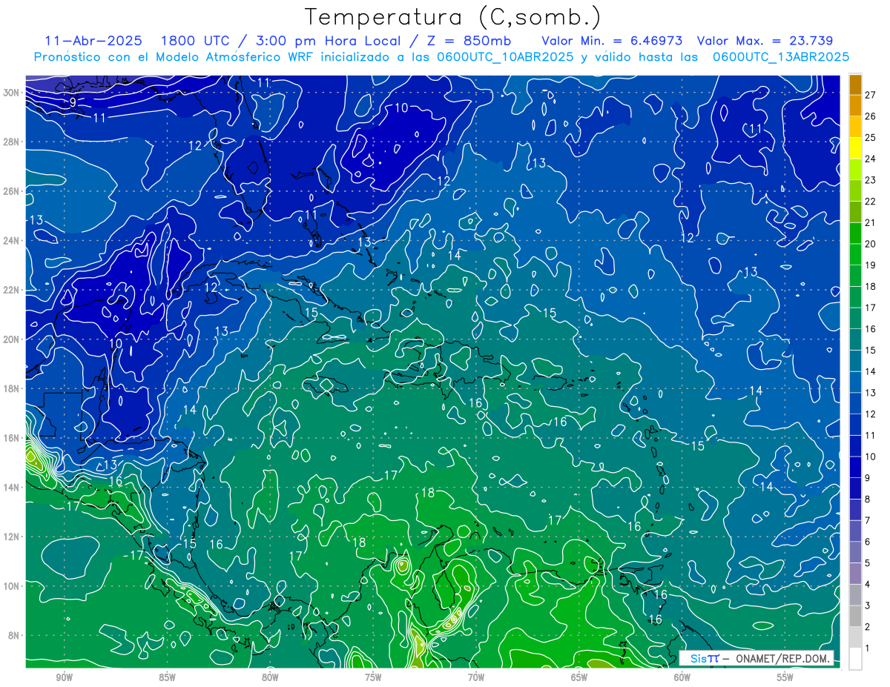Viewport: 890px width, 687px height.
Task: Click the "16N" latitude axis label
Action: 11,438
